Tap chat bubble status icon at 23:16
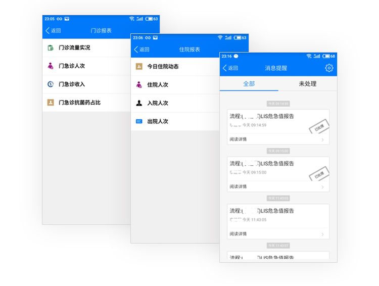 point(236,56)
